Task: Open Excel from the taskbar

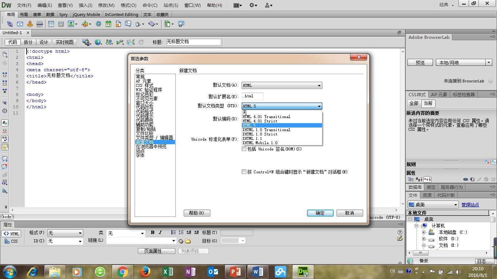Action: [168, 271]
